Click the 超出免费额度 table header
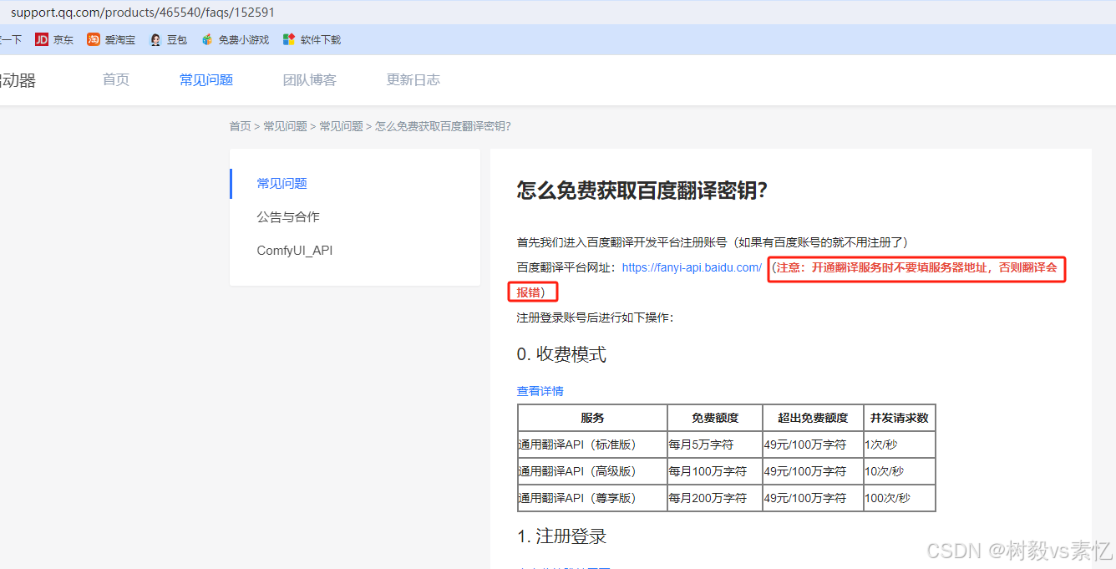 click(x=813, y=418)
